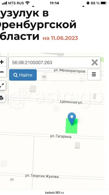Click the gray building below ул. Гагарина
The image size is (109, 195).
tap(77, 145)
